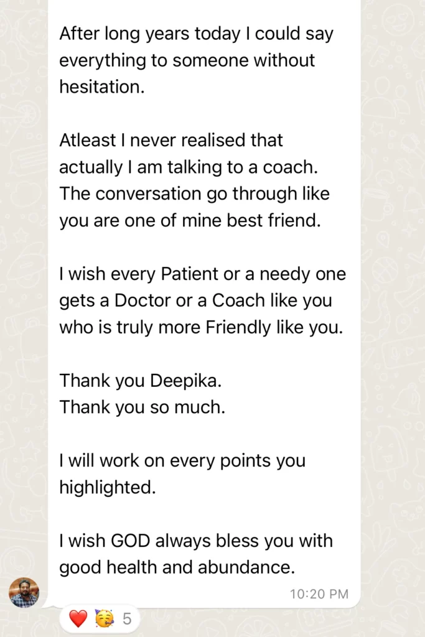
Task: Click the party face reaction emoji
Action: pyautogui.click(x=104, y=618)
